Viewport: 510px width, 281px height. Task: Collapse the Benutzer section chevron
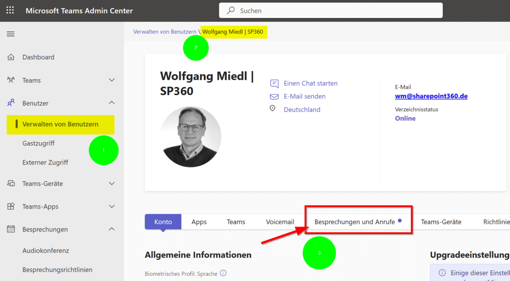[112, 103]
